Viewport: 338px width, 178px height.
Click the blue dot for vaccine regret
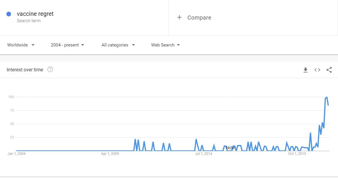tap(9, 14)
